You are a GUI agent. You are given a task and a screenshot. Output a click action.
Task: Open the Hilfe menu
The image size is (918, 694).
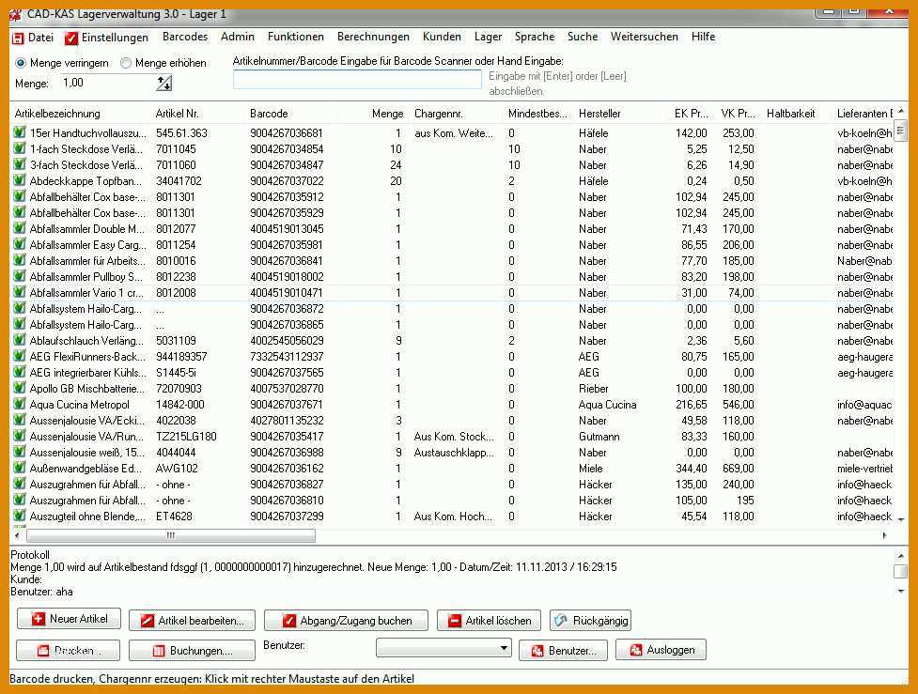tap(703, 37)
